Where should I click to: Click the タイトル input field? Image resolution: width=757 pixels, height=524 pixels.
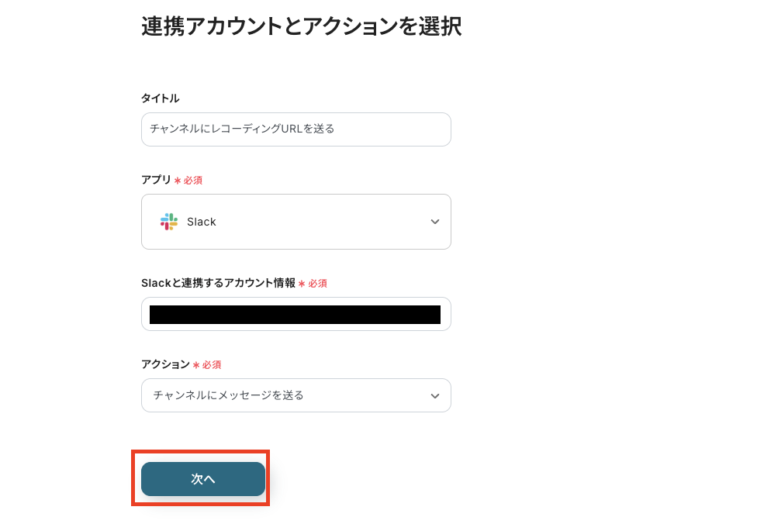[296, 129]
